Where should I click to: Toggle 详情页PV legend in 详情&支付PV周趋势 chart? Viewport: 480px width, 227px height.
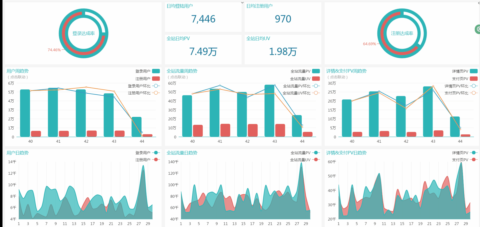pyautogui.click(x=465, y=71)
